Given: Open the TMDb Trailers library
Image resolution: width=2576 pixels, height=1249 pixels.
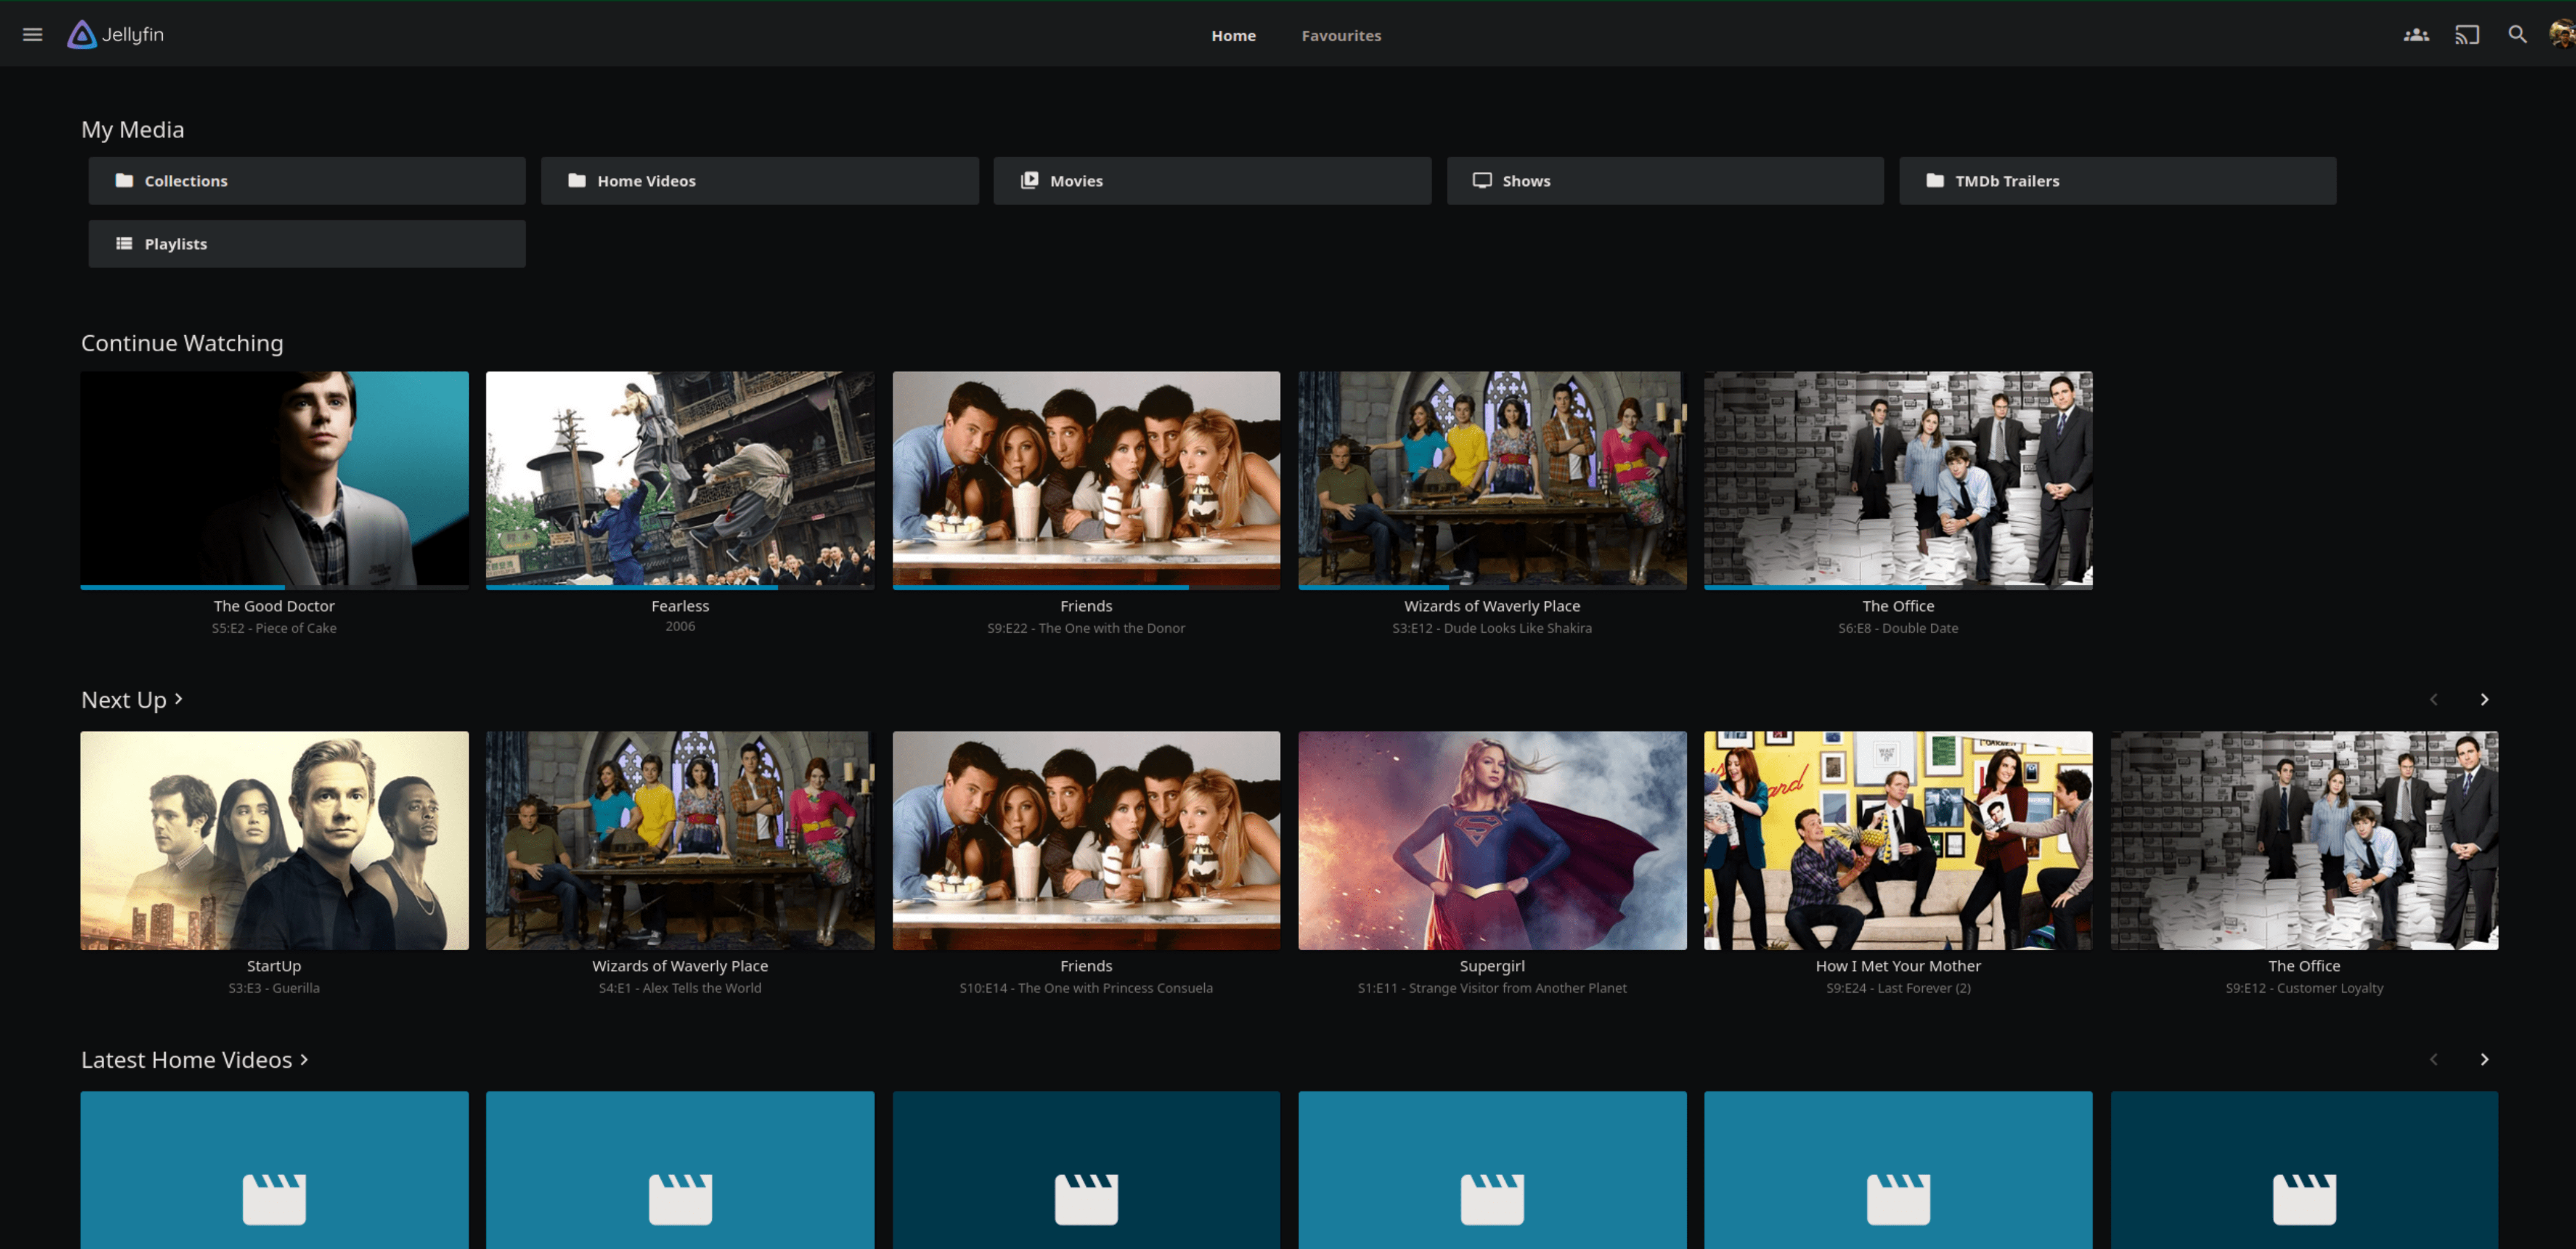Looking at the screenshot, I should [2118, 181].
